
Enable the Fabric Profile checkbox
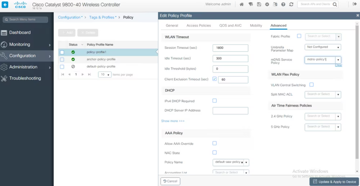tap(299, 36)
